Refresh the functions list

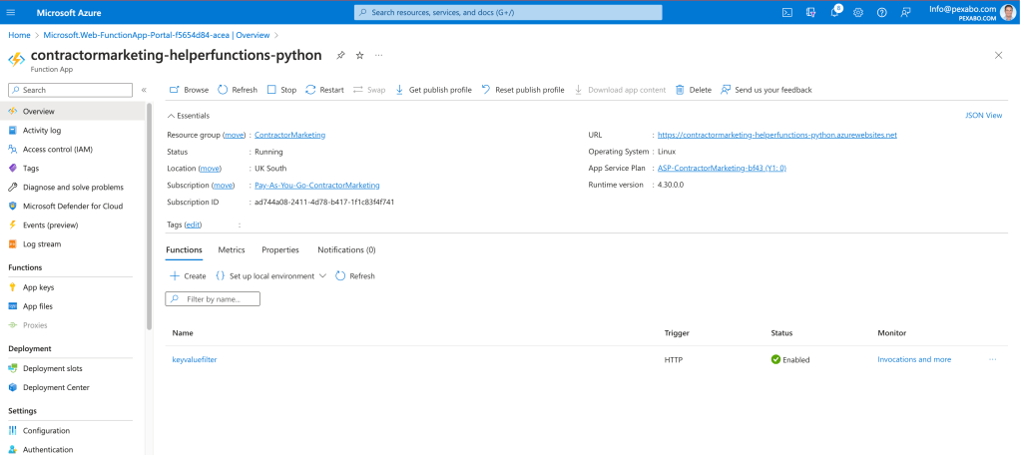click(355, 275)
